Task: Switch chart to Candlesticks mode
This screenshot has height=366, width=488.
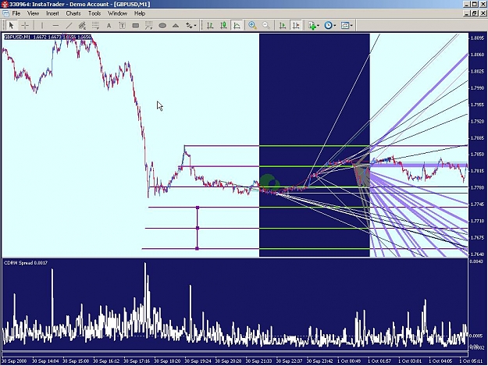Action: pyautogui.click(x=223, y=26)
